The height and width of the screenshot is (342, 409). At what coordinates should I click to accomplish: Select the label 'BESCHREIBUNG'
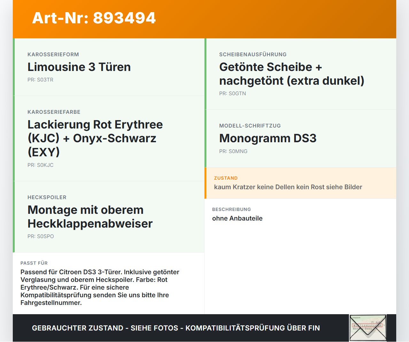[231, 209]
